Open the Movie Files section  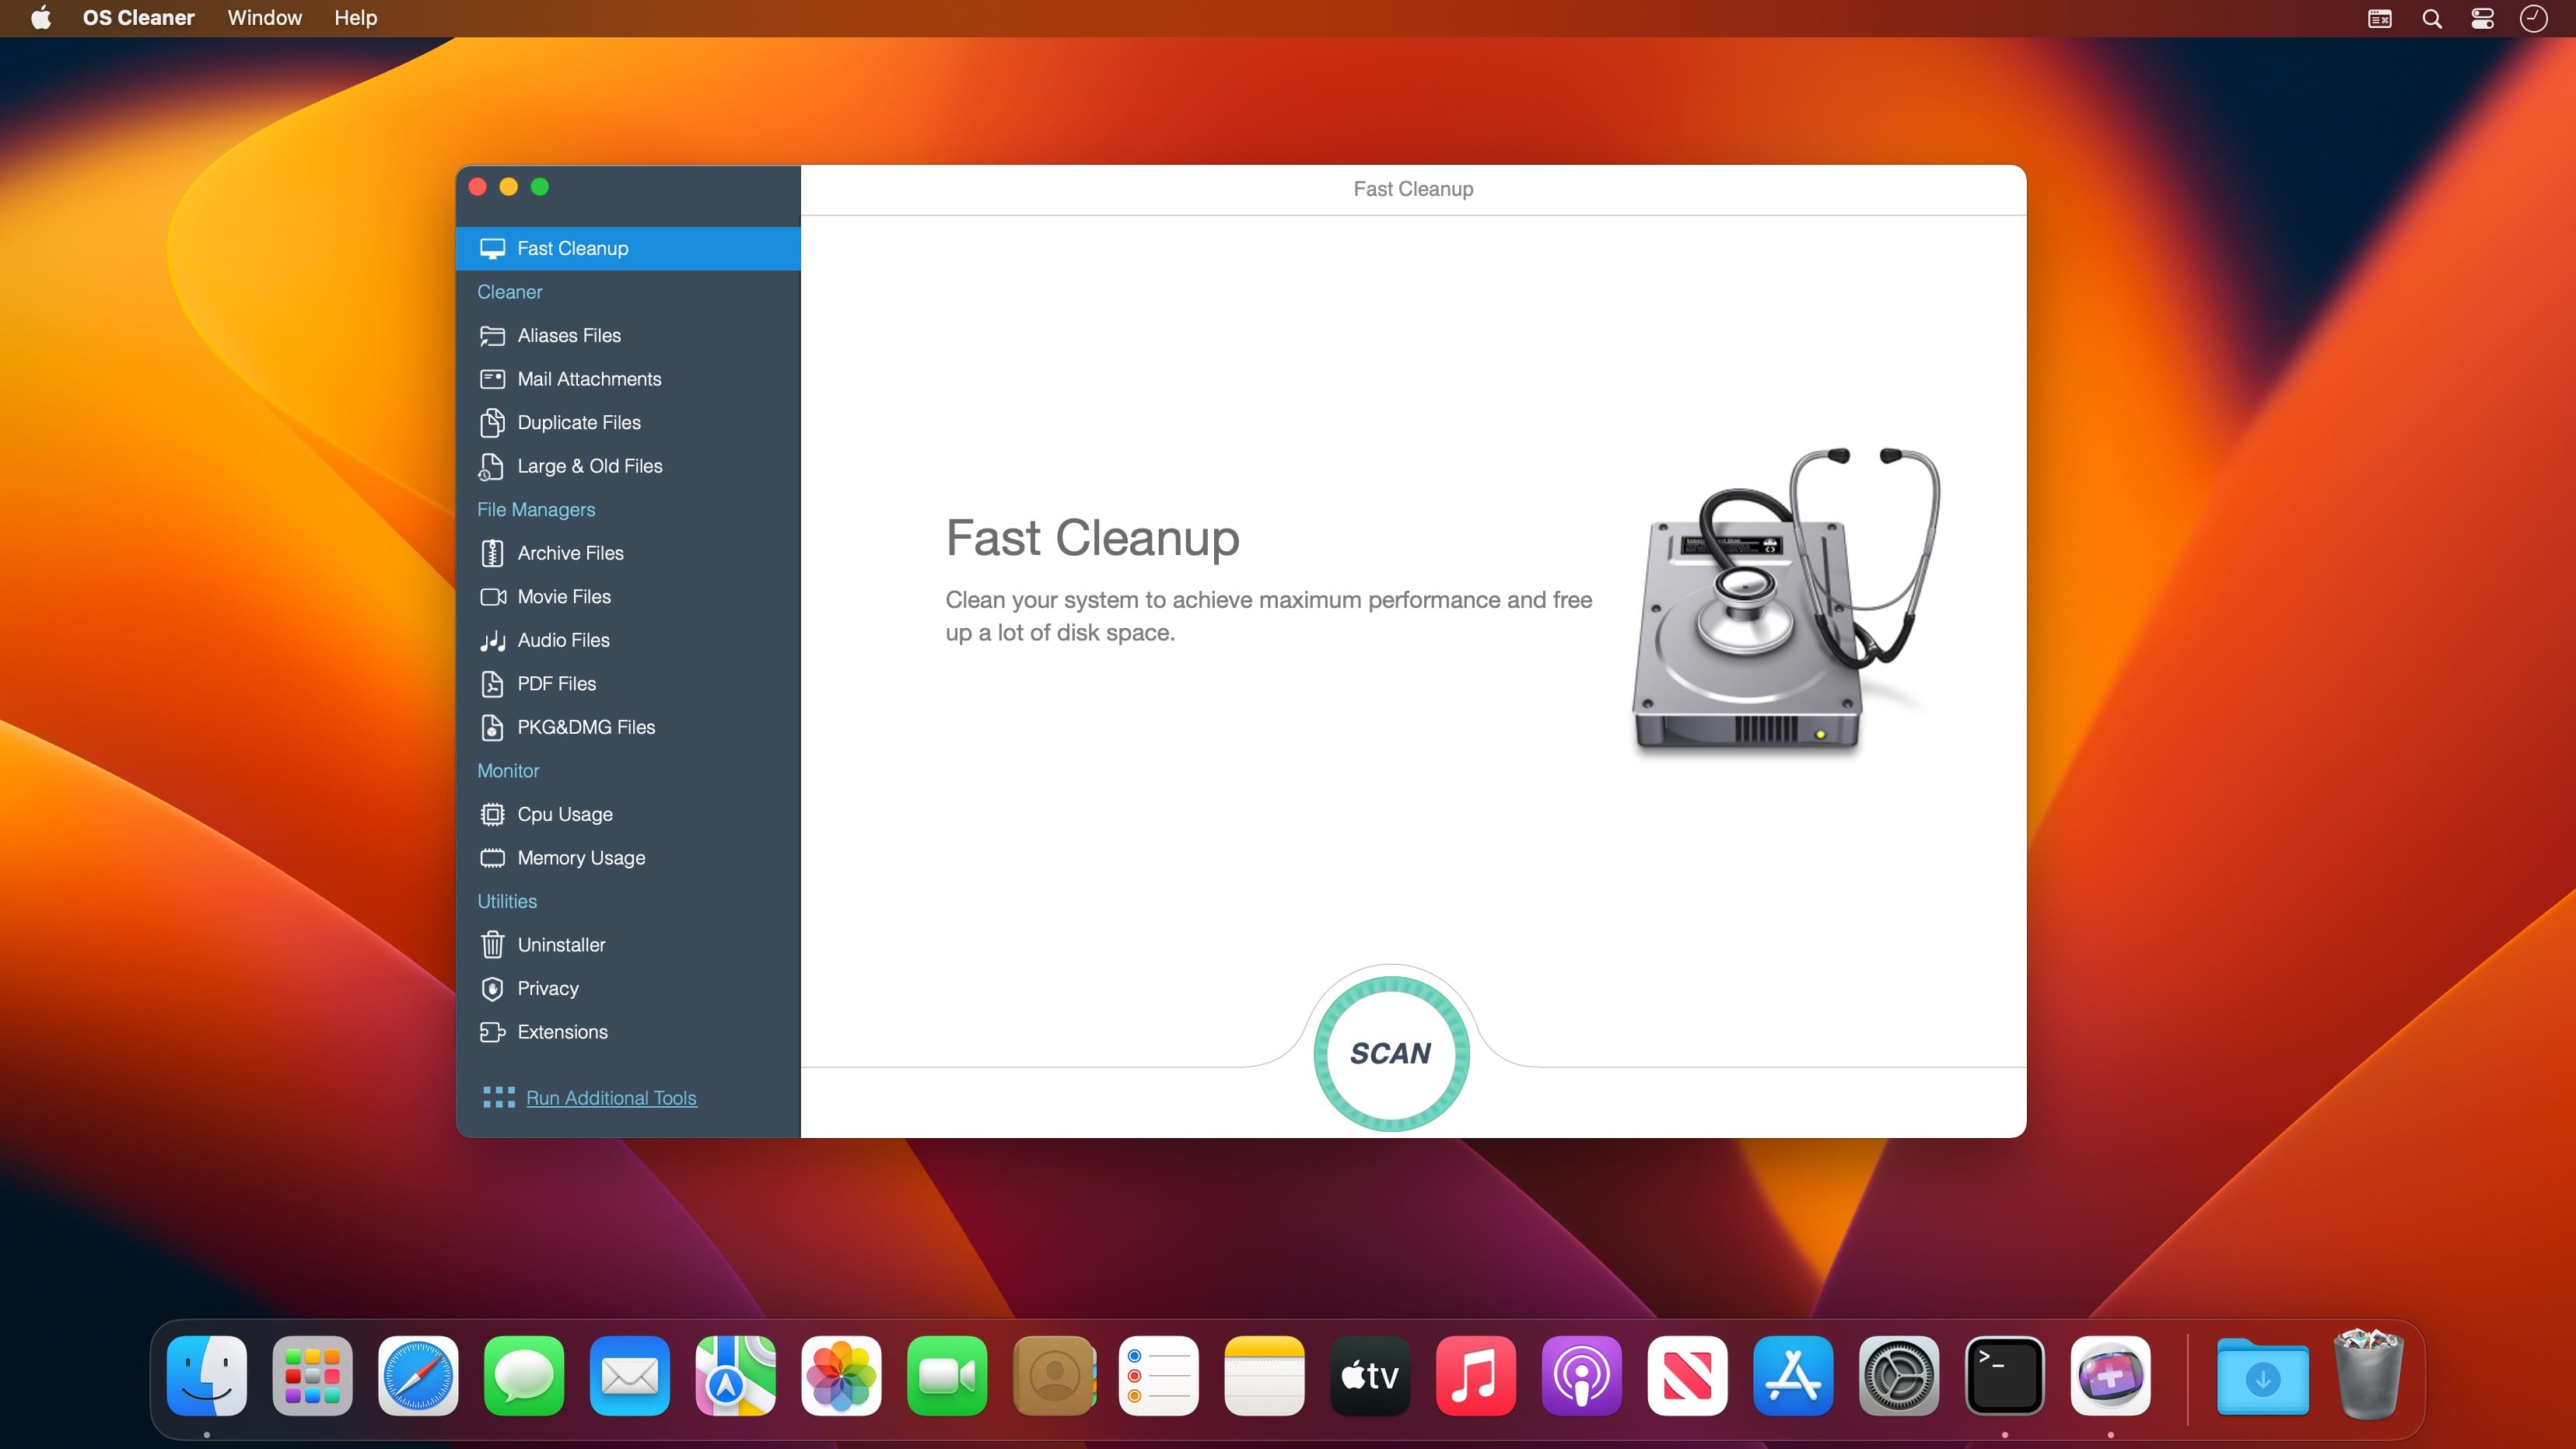[x=564, y=596]
